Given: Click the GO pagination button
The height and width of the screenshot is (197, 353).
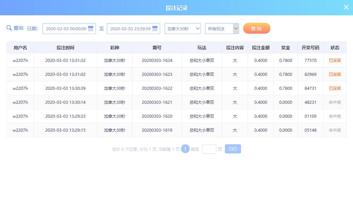Looking at the screenshot, I should pos(233,149).
